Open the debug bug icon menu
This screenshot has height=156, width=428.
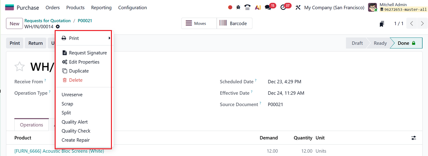coord(238,7)
